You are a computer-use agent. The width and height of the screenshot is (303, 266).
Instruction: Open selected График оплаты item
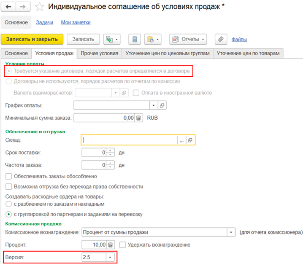click(162, 105)
